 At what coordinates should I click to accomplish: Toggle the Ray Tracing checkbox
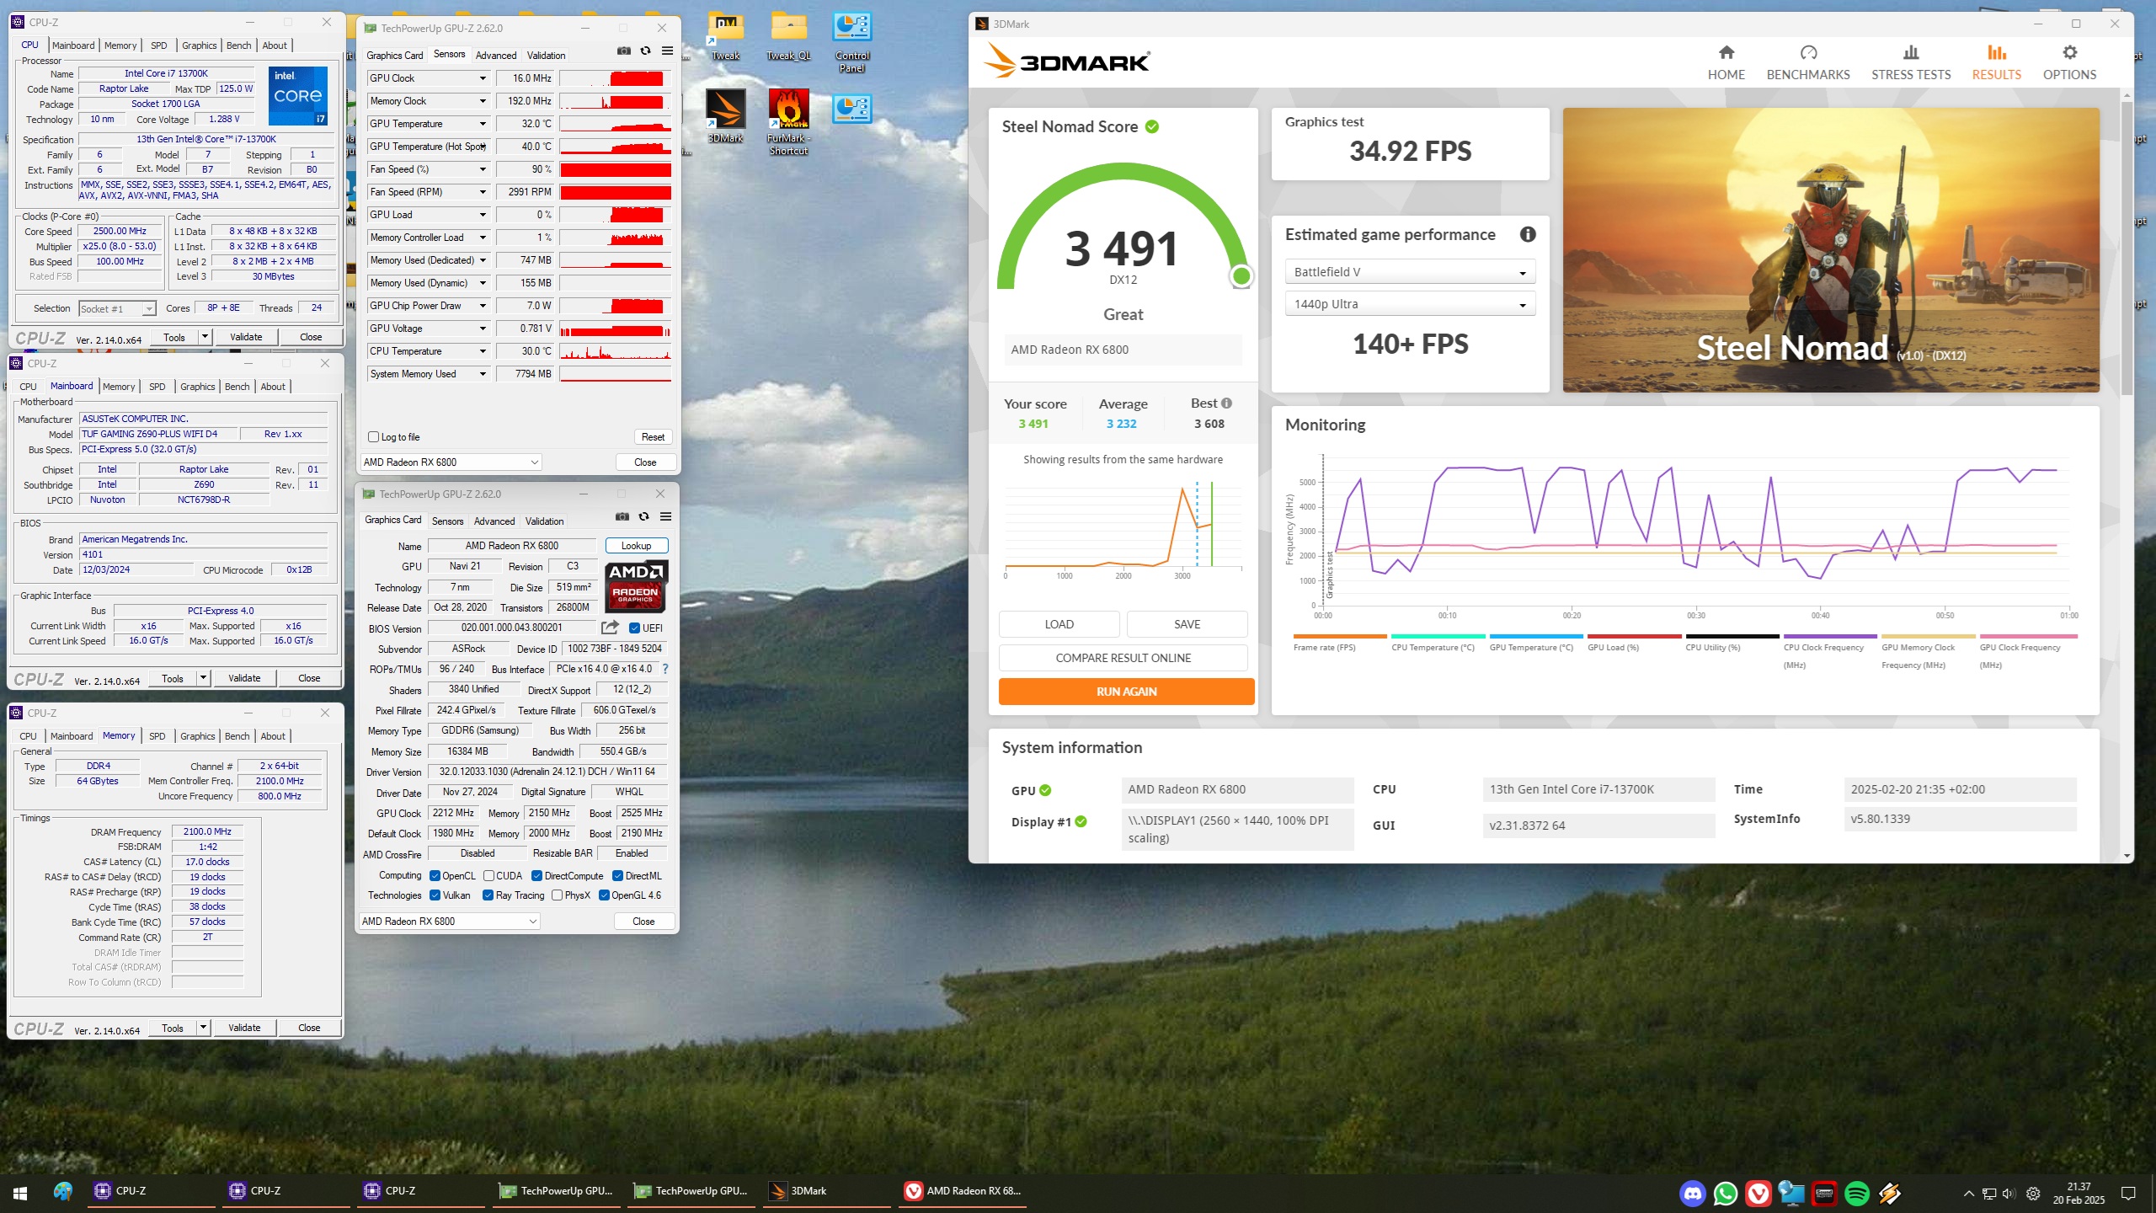[x=488, y=895]
